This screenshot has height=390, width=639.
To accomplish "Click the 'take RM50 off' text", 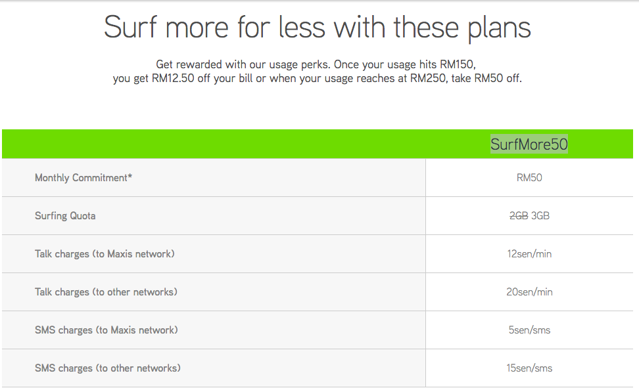I will tap(486, 78).
